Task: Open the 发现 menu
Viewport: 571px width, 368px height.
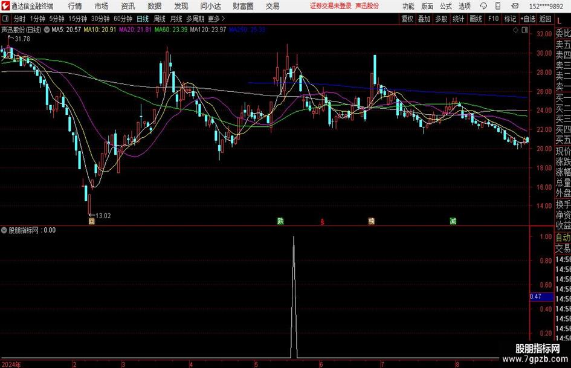Action: (x=181, y=6)
